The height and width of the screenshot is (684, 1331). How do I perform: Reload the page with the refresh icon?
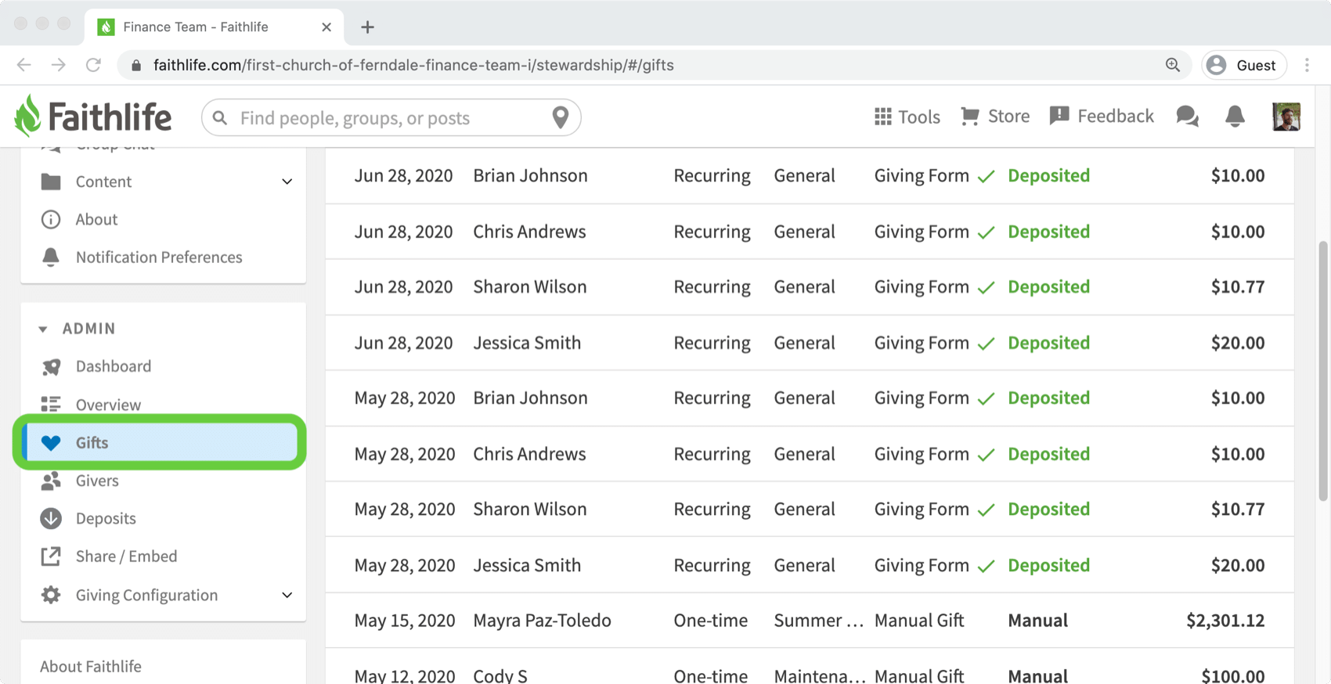tap(93, 65)
